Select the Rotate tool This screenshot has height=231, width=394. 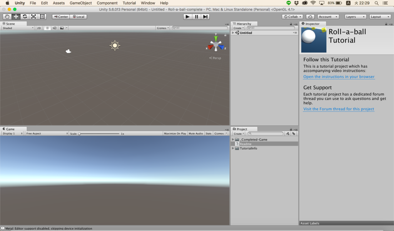(25, 17)
